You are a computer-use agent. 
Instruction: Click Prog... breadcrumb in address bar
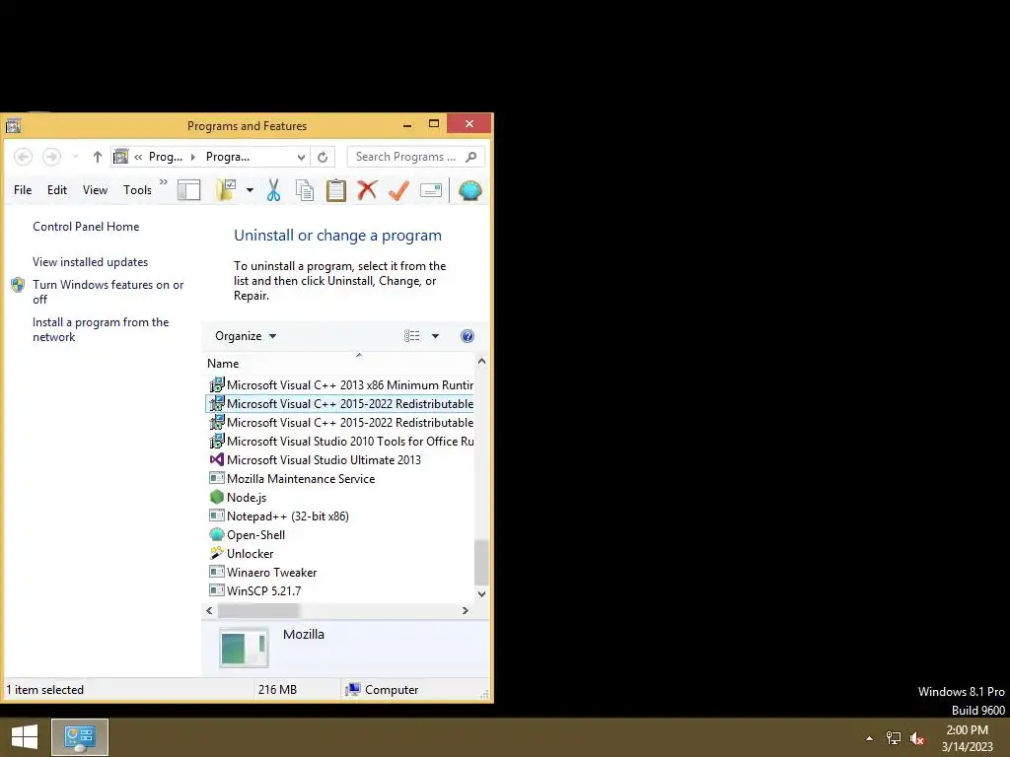(x=166, y=157)
